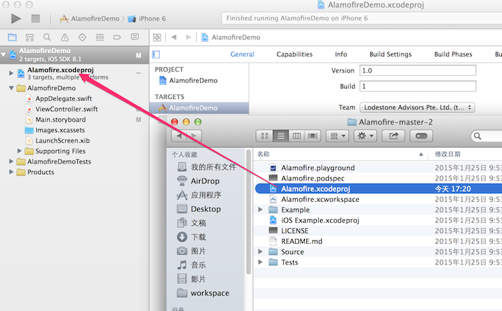Select Images.xcassets in navigator

tap(60, 130)
